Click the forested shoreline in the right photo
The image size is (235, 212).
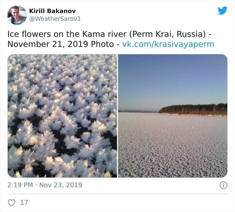tap(193, 110)
